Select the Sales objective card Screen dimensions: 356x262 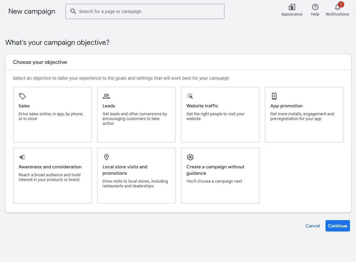point(52,115)
